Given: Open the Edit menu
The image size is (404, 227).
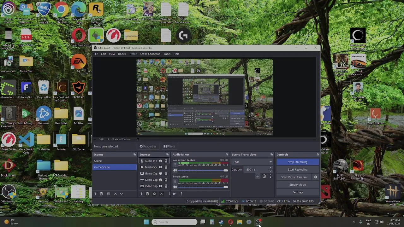Looking at the screenshot, I should (x=103, y=54).
